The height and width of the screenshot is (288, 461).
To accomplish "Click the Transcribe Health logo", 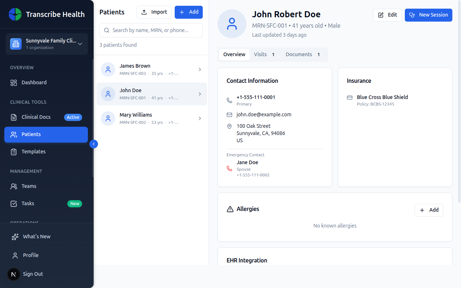I will 15,14.
